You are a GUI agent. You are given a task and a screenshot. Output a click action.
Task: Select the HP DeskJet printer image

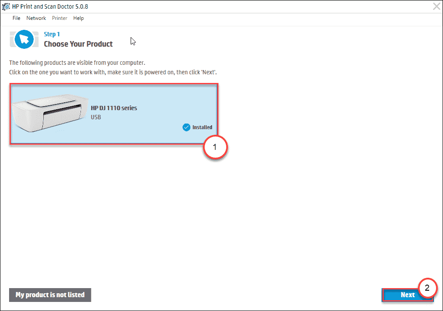50,113
